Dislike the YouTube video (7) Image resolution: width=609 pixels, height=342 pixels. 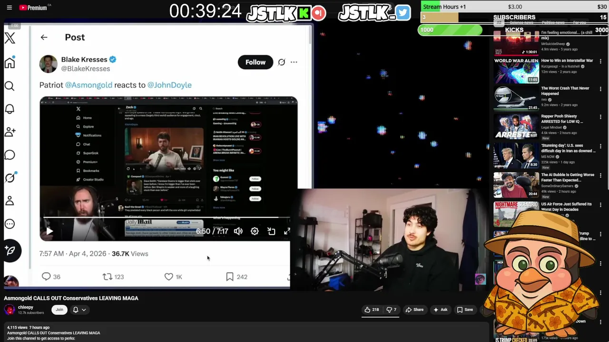click(x=392, y=310)
